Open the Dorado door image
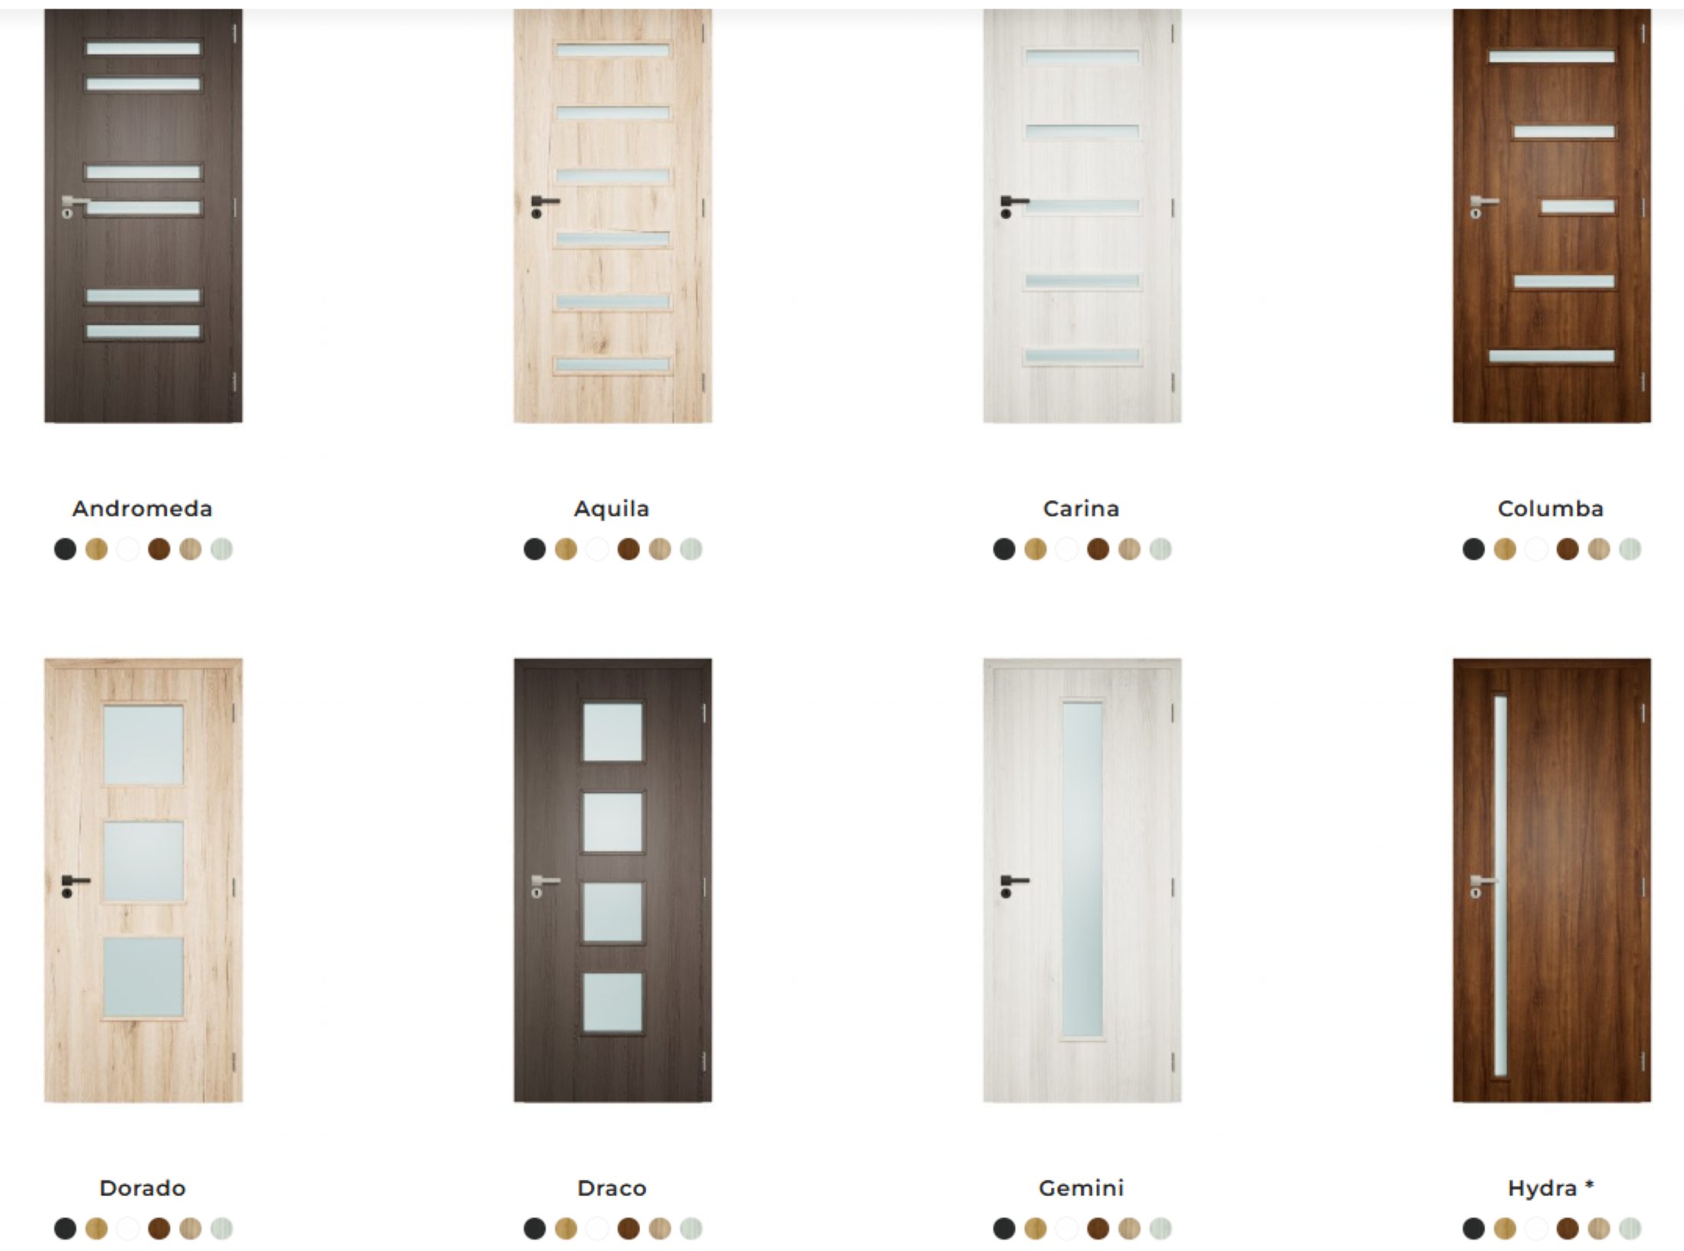This screenshot has width=1684, height=1251. 143,880
